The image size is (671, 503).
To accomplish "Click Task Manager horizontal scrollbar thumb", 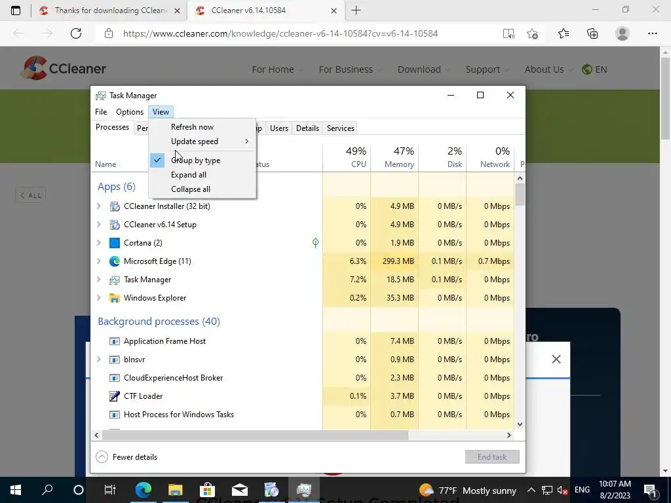I will (x=255, y=436).
